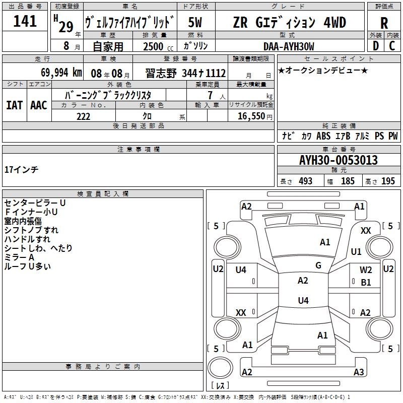
Task: Click the G windshield marker on diagram
Action: click(x=318, y=265)
